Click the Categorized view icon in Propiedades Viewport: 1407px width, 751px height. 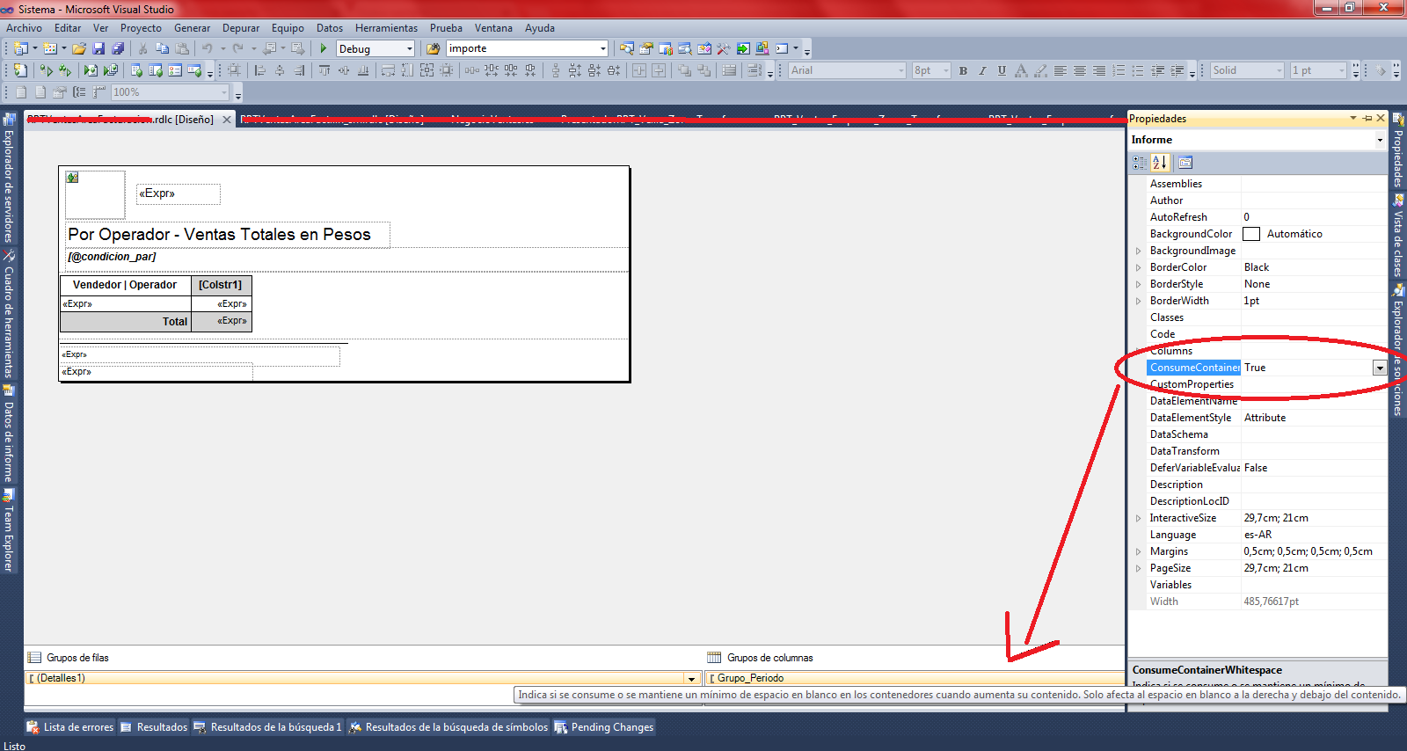1140,163
